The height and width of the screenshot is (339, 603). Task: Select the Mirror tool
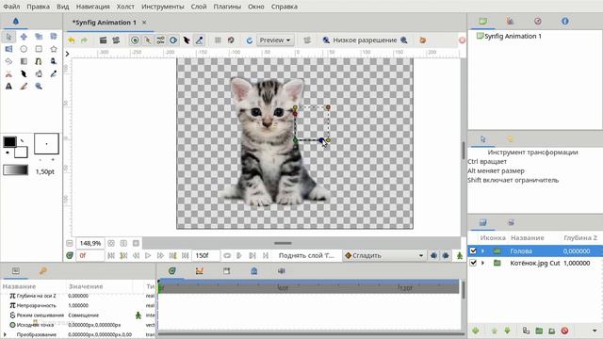[8, 49]
